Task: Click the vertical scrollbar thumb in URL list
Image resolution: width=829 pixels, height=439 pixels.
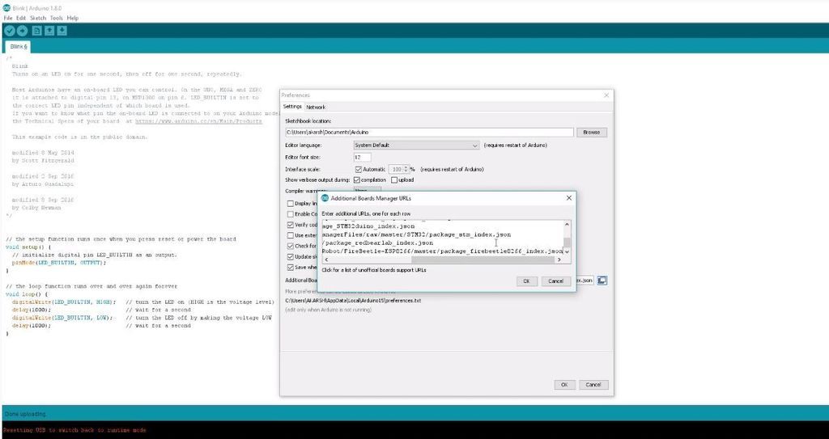Action: (x=567, y=243)
